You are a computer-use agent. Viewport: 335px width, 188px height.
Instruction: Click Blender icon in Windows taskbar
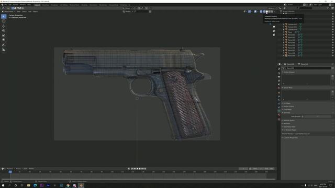81,185
